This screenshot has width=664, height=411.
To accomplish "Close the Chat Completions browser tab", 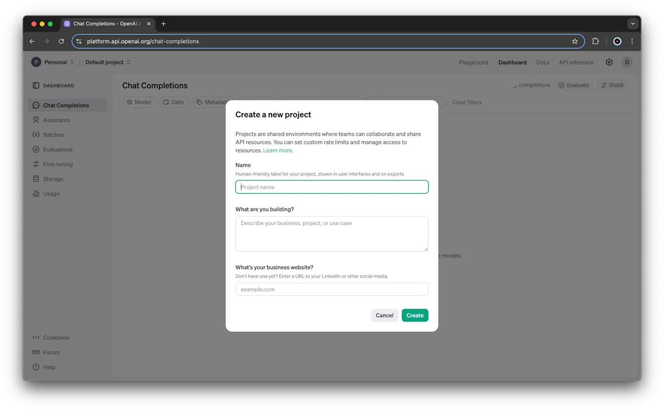I will (149, 24).
